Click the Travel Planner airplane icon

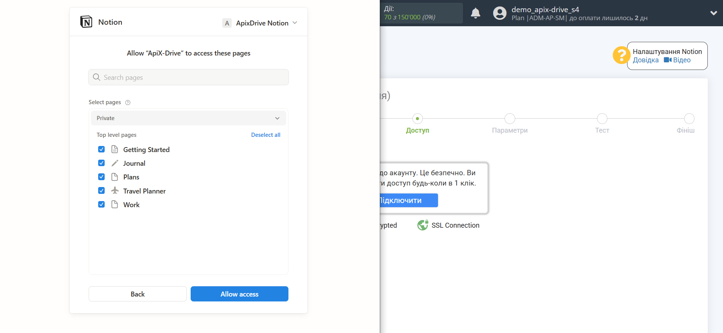[115, 190]
